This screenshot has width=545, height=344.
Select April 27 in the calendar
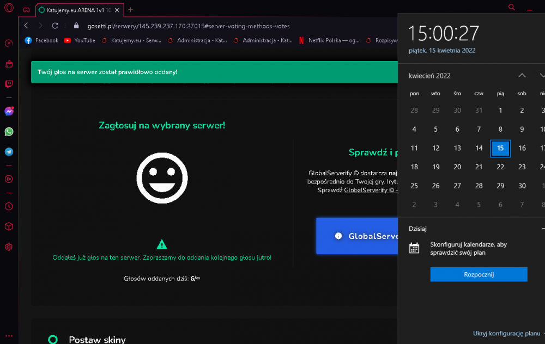(457, 186)
